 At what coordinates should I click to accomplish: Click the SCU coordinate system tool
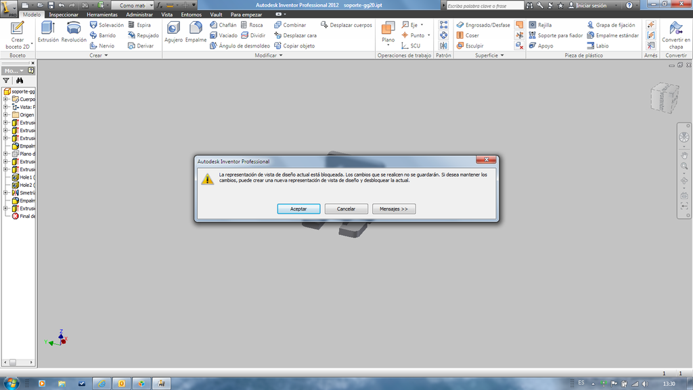[411, 45]
